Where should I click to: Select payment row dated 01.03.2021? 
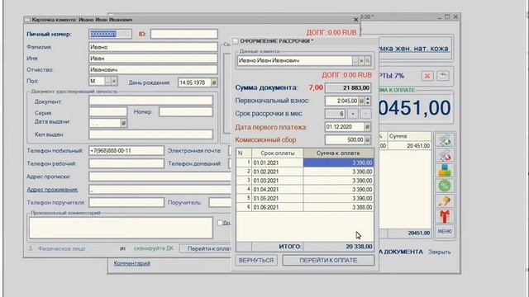[x=305, y=181]
